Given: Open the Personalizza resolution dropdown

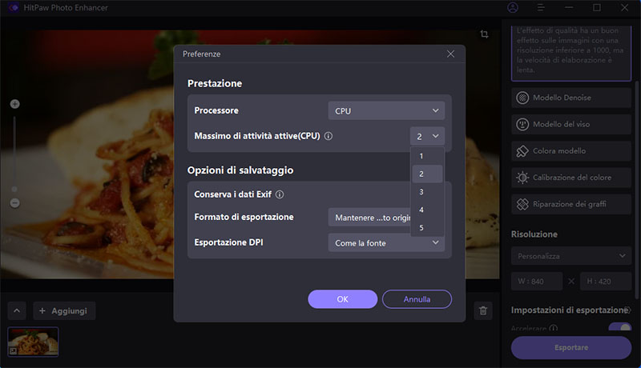Looking at the screenshot, I should click(571, 256).
